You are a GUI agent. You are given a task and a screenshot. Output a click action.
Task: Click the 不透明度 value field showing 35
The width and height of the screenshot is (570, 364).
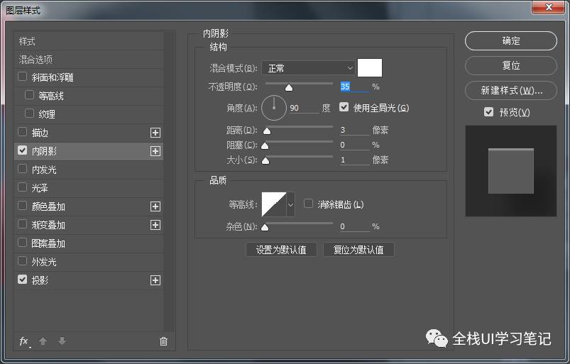click(x=354, y=87)
